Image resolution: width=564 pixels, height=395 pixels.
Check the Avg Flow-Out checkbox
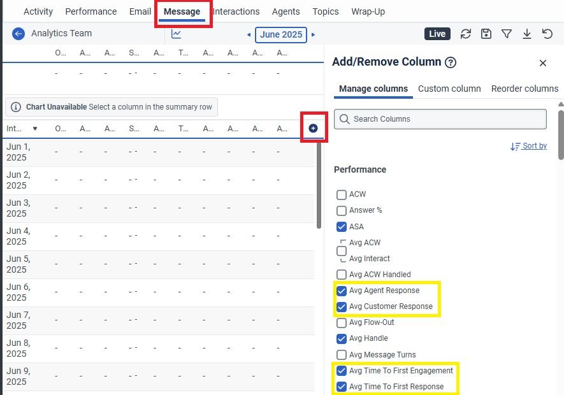click(342, 322)
